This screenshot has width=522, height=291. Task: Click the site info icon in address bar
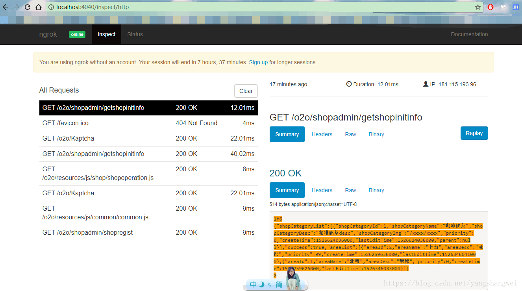52,7
